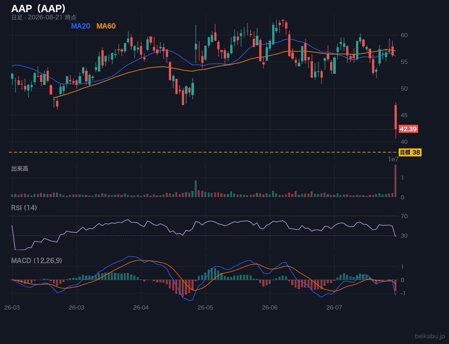449x344 pixels.
Task: Click the price axis label 50
Action: 404,89
